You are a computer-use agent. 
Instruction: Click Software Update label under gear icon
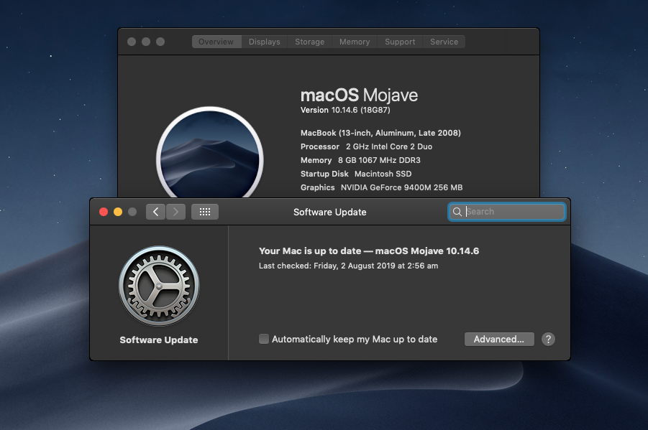pos(159,340)
